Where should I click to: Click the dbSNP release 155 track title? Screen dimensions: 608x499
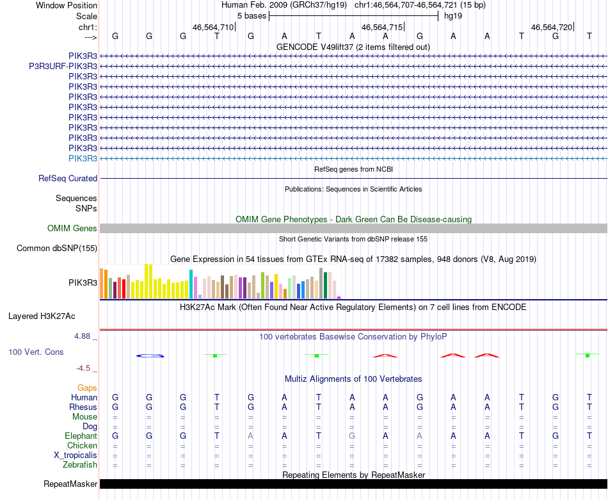[x=353, y=239]
